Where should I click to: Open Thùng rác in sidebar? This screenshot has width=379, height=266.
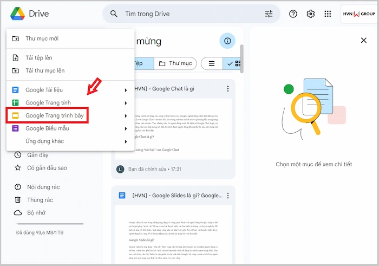click(40, 200)
